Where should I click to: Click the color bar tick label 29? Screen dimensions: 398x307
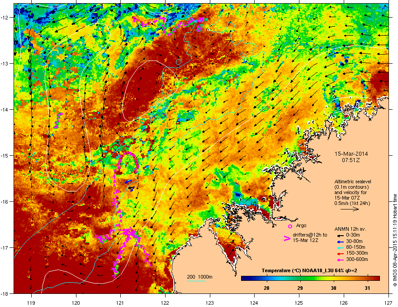tap(300, 288)
